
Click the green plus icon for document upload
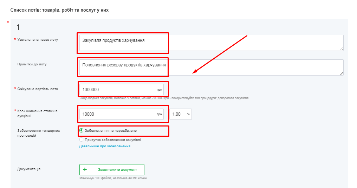[85, 170]
